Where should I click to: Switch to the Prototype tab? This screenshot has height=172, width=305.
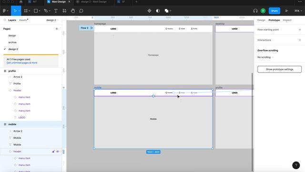(274, 20)
